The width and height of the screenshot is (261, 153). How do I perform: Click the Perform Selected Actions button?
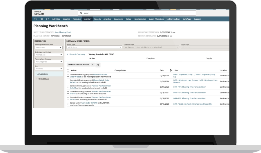79,65
